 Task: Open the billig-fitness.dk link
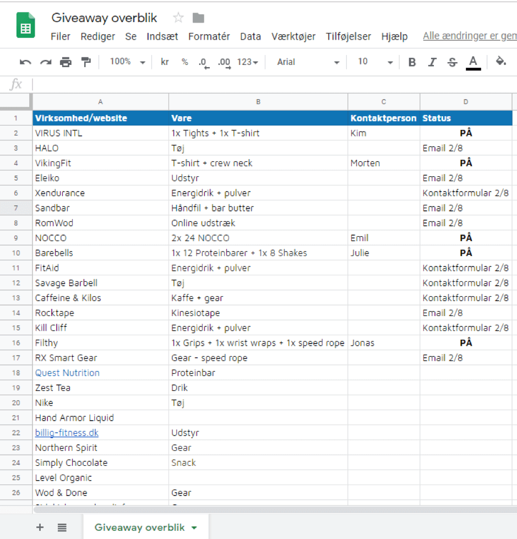(67, 433)
